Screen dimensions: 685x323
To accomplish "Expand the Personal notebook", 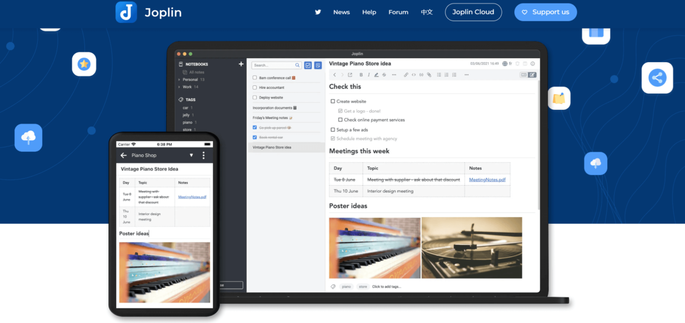I will (179, 80).
